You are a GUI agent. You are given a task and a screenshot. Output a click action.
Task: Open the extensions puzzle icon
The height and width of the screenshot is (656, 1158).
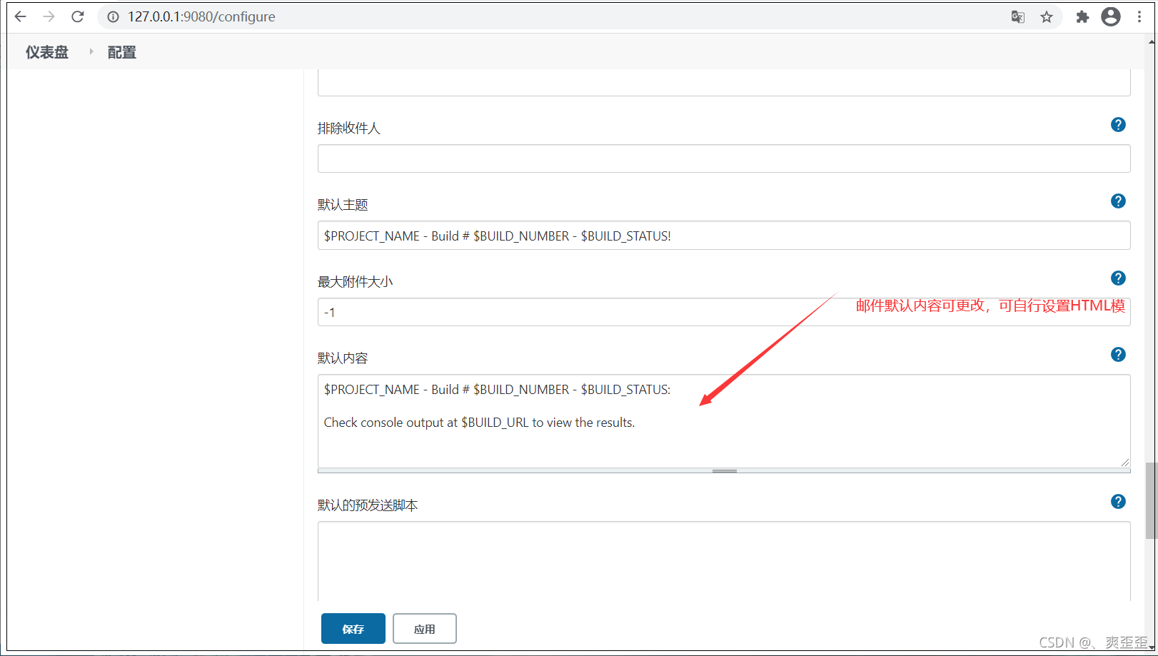tap(1083, 16)
